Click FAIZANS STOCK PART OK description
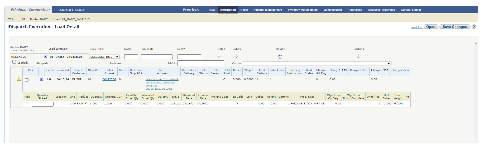 (308, 104)
